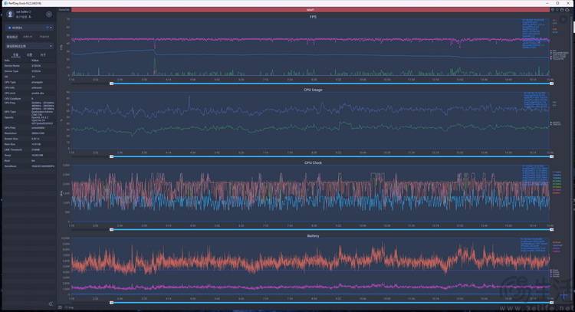
Task: Open the app selection dropdown
Action: pos(29,46)
